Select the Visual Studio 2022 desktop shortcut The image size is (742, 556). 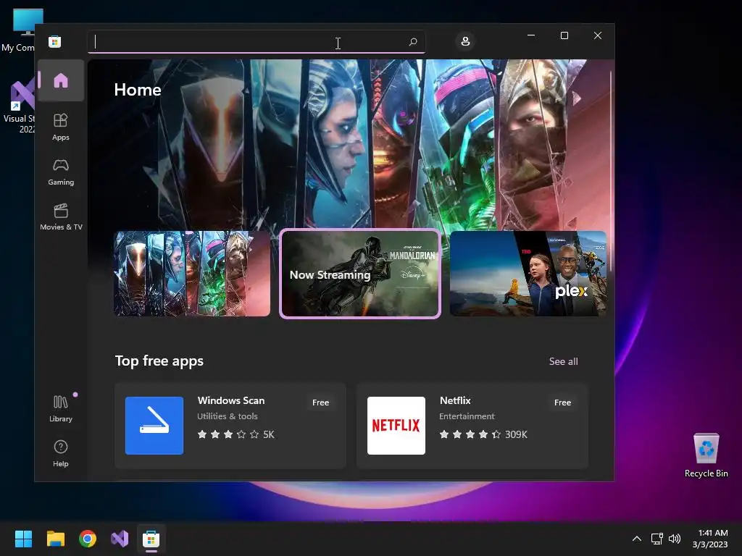tap(18, 106)
